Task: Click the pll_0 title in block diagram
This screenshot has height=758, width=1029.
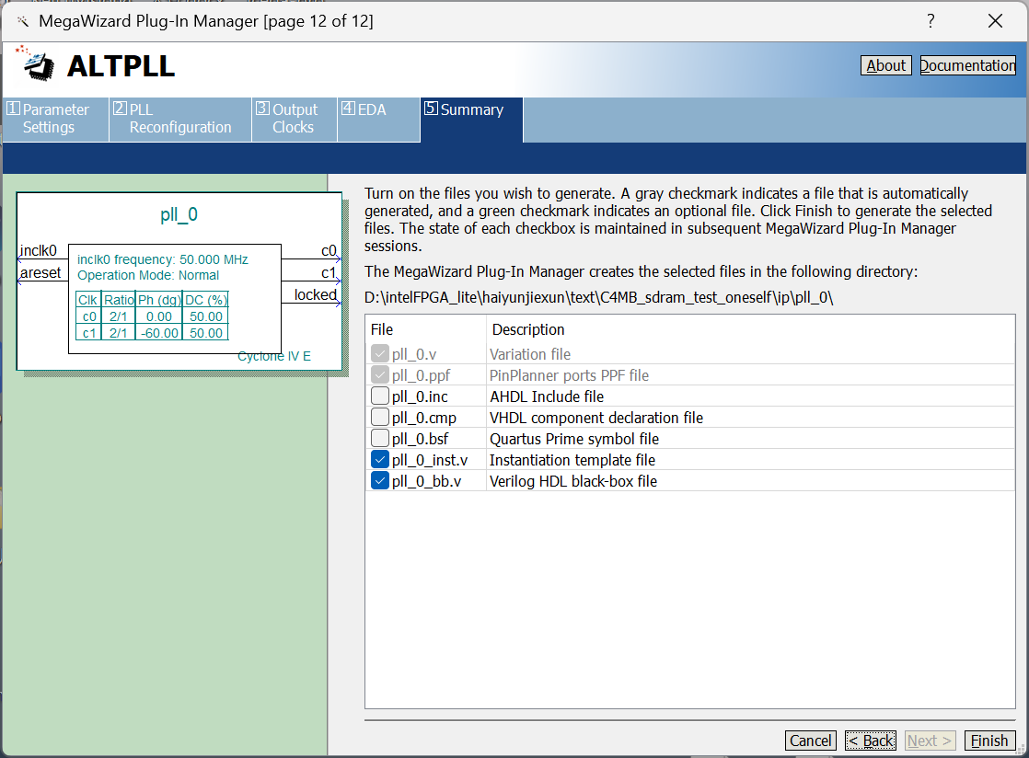Action: click(x=179, y=214)
